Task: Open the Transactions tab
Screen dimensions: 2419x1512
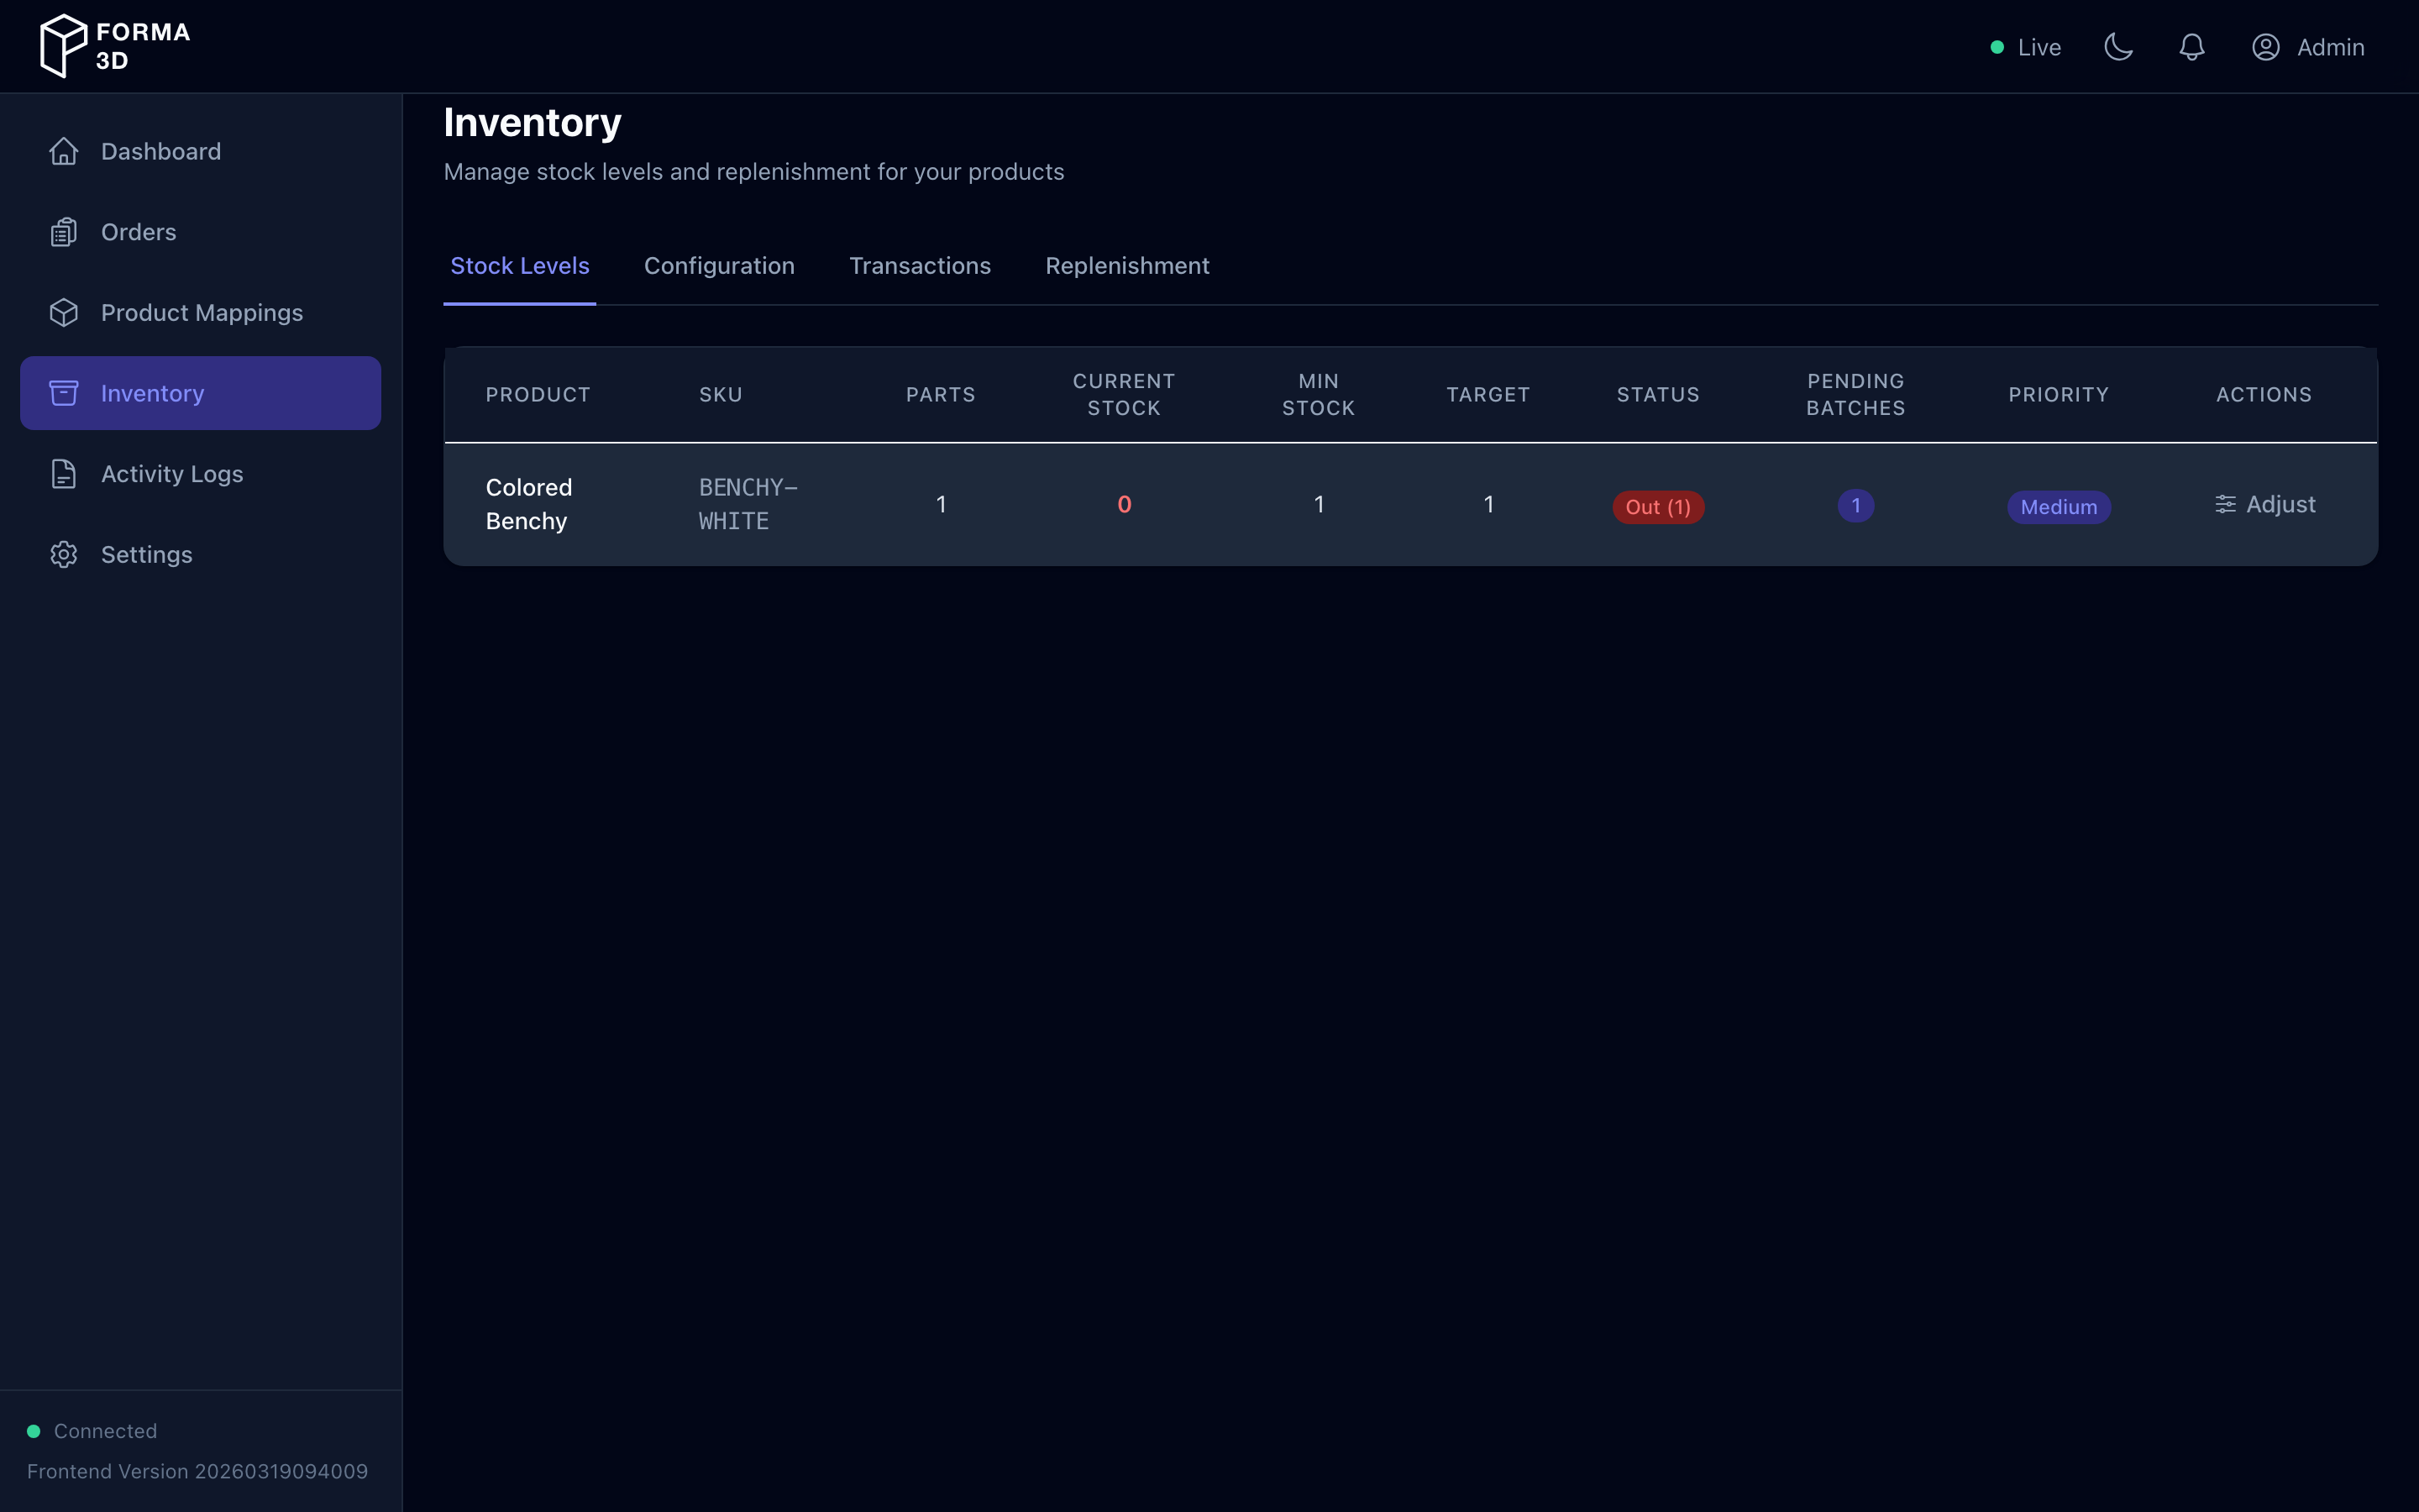Action: pyautogui.click(x=920, y=266)
